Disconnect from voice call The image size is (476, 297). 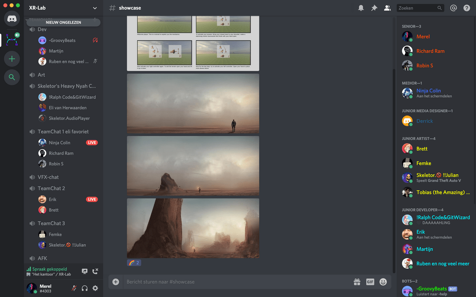coord(95,271)
